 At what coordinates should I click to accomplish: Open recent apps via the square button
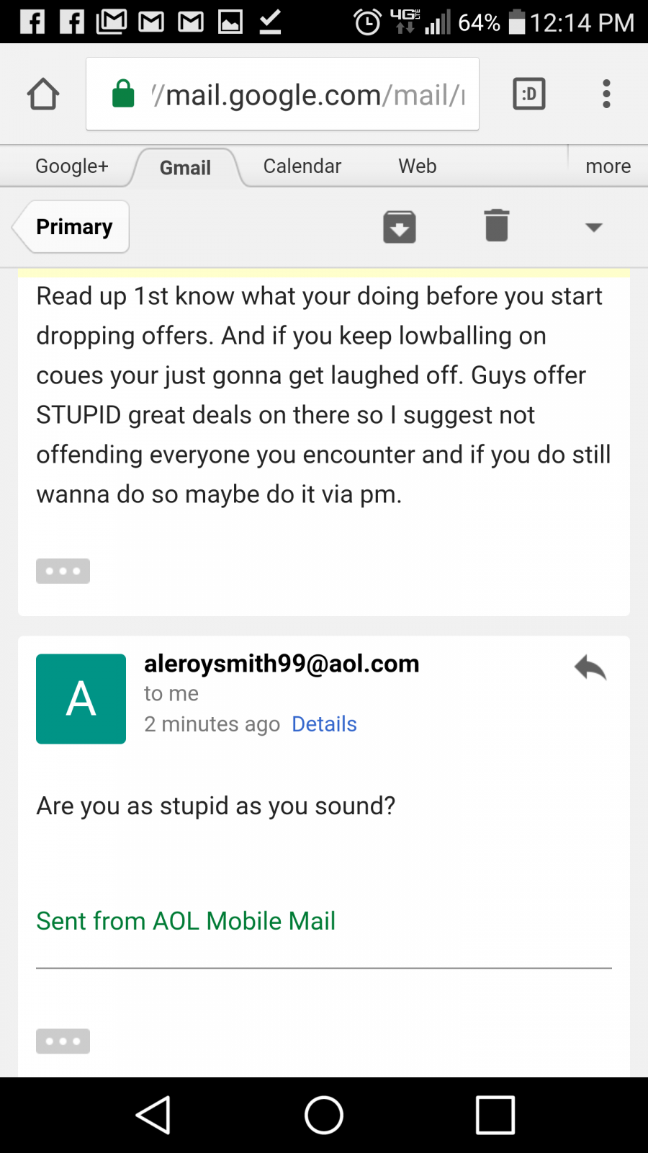(495, 1116)
